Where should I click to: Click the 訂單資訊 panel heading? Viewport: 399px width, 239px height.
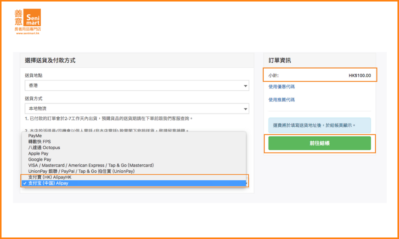pos(280,61)
